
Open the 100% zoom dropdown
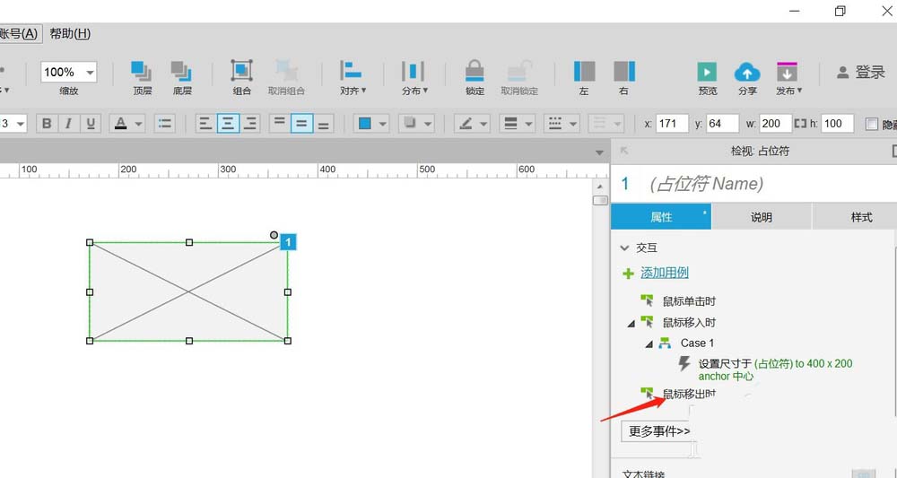coord(90,73)
